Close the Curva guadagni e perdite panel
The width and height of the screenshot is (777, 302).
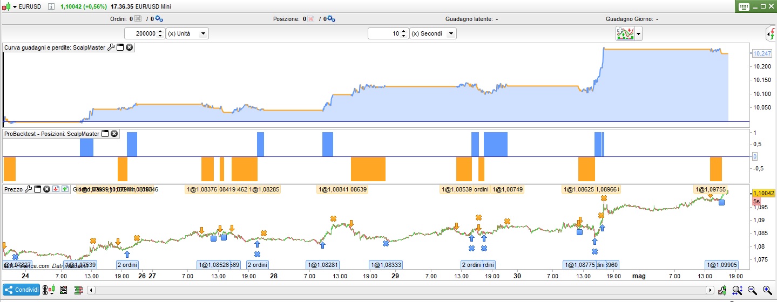(129, 47)
